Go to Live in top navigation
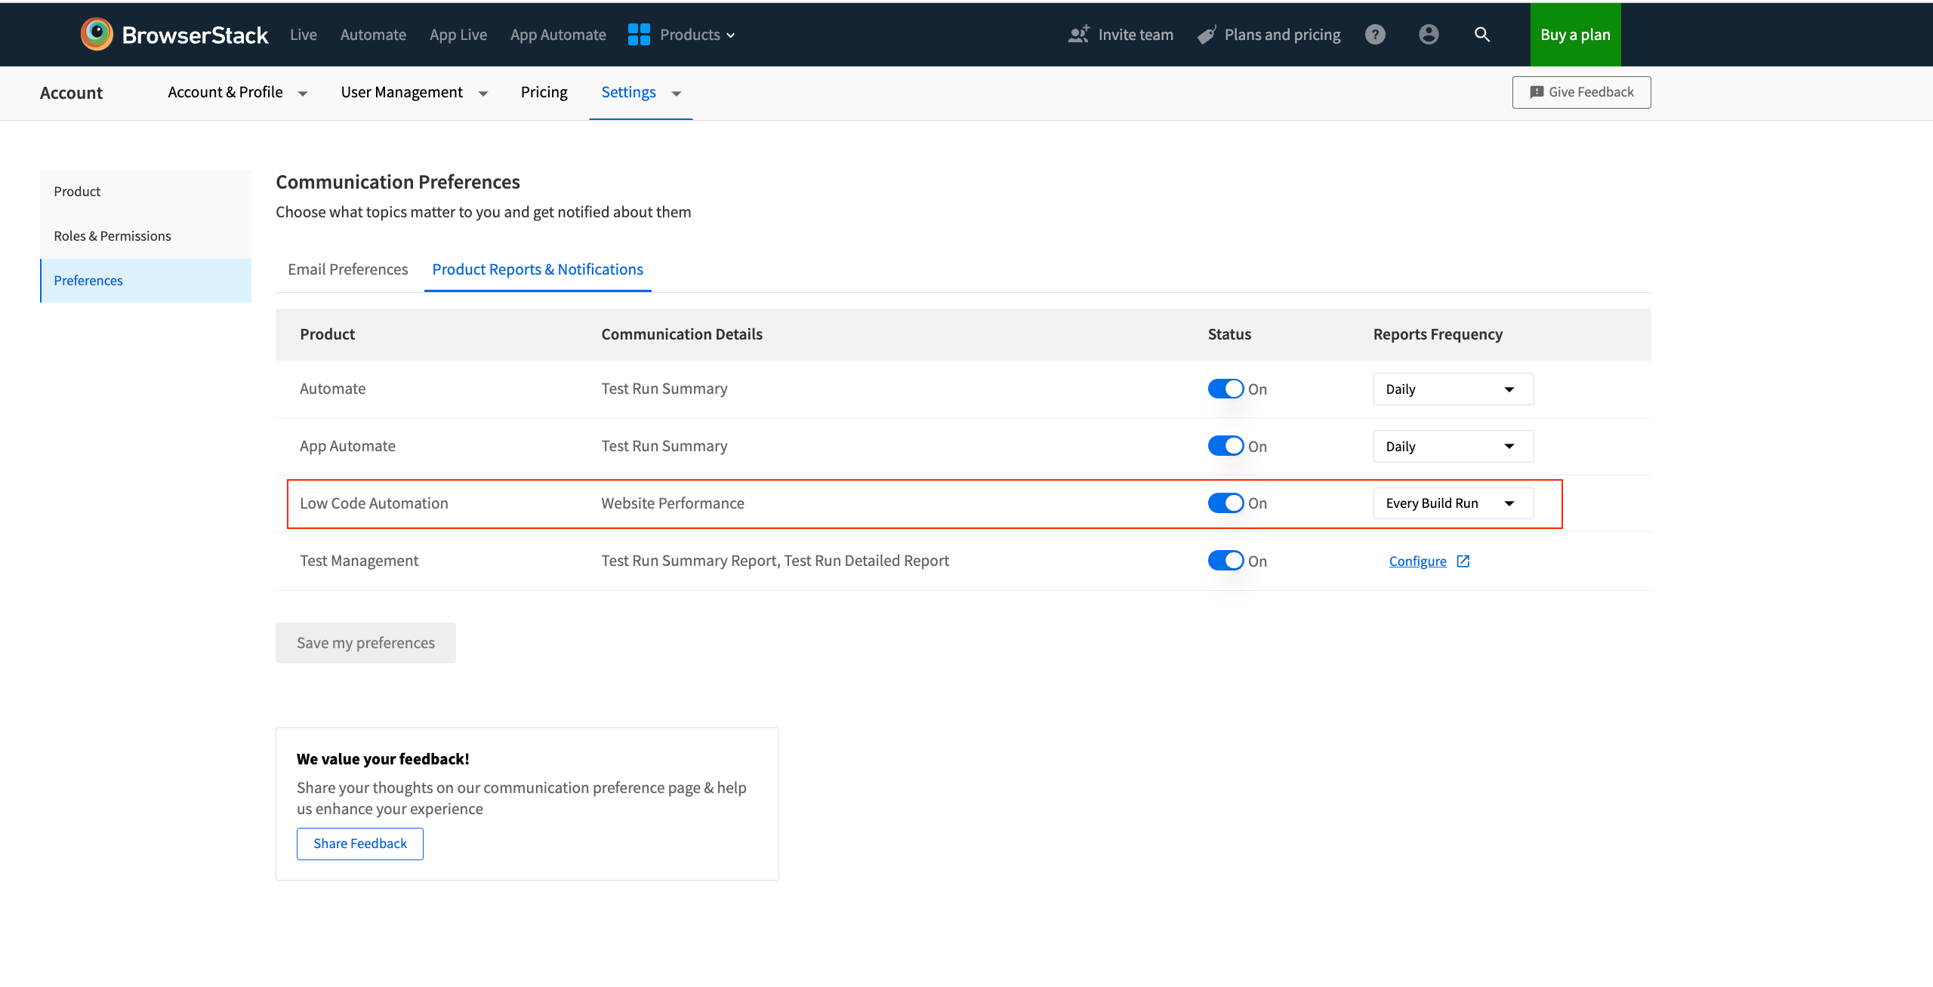The image size is (1933, 987). pos(304,35)
